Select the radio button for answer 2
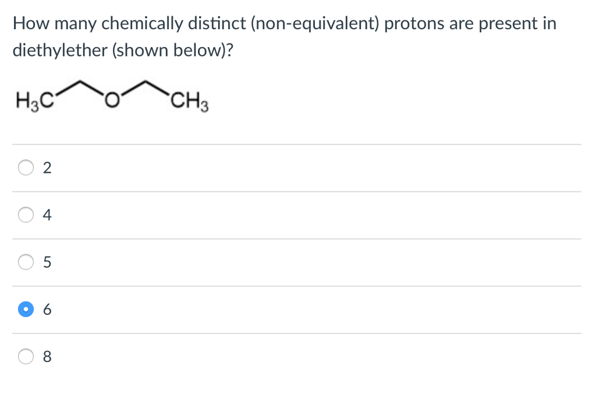 tap(26, 168)
